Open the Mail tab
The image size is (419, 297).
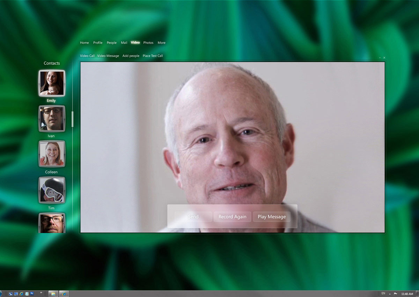point(124,43)
